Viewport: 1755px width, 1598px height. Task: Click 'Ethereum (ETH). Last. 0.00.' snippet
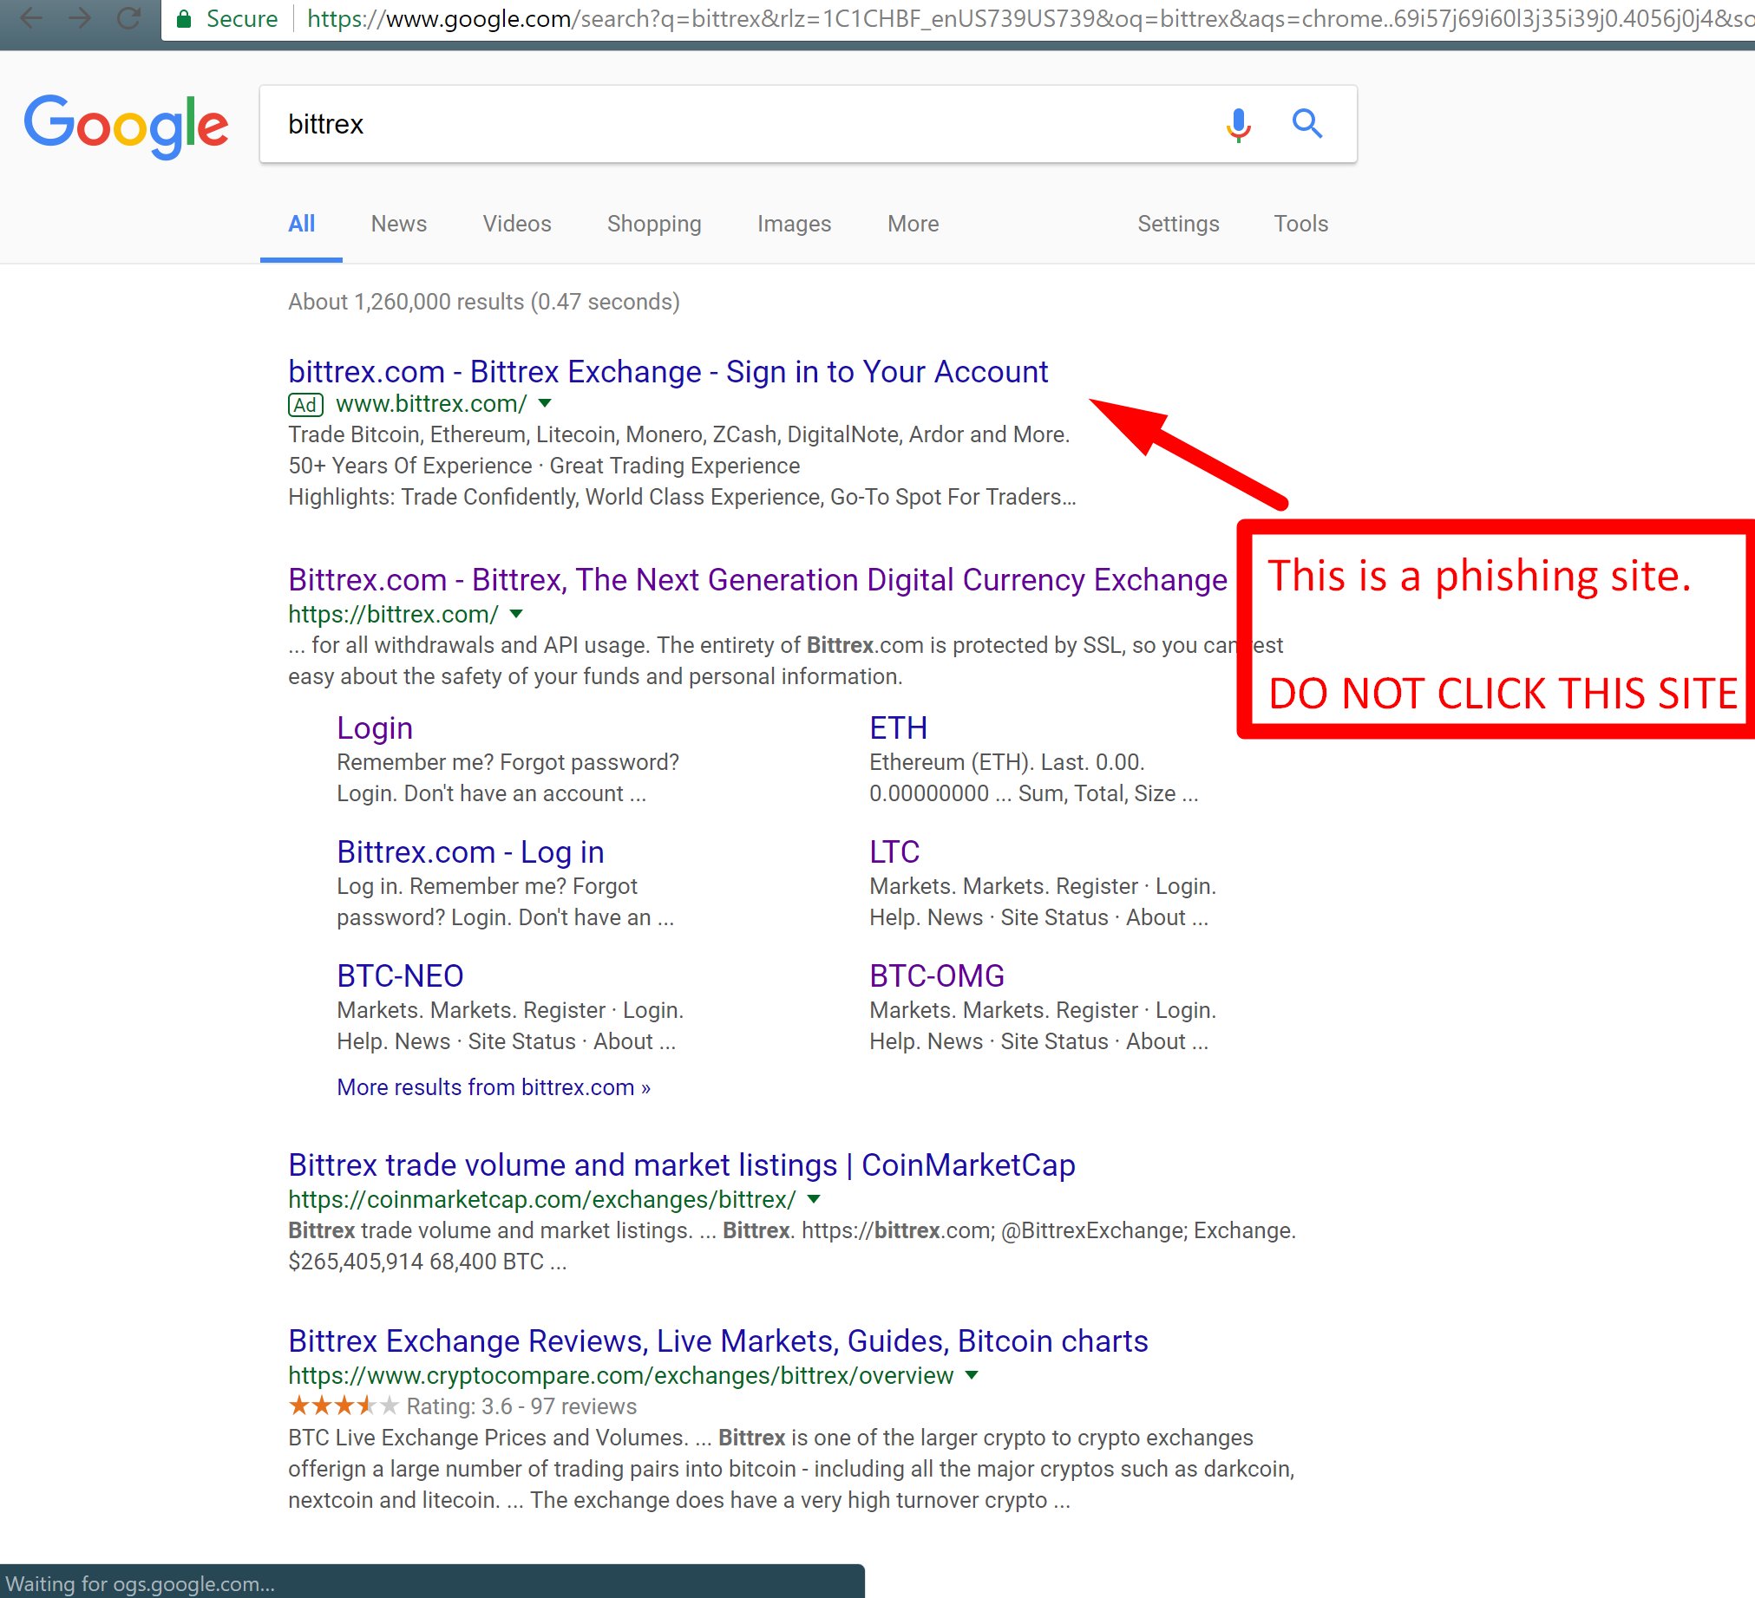point(1007,763)
